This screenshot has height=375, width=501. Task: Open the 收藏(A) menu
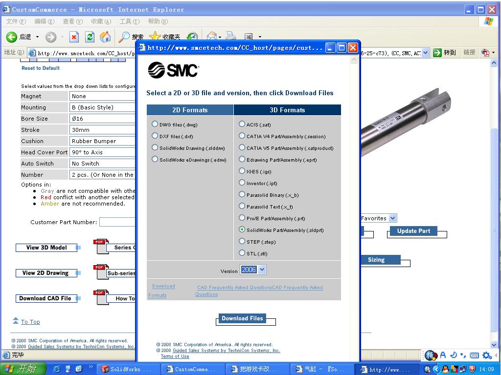[x=101, y=21]
